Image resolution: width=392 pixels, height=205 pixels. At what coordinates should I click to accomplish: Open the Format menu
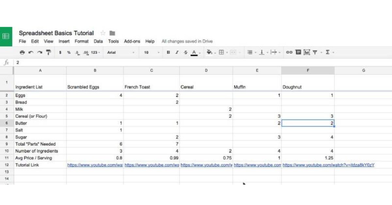(x=81, y=41)
